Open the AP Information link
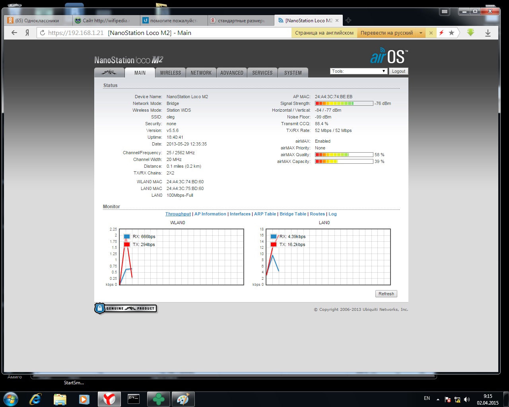This screenshot has height=407, width=509. tap(210, 214)
